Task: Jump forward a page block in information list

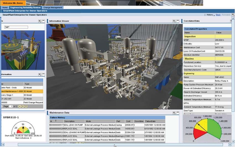Action: click(23, 106)
